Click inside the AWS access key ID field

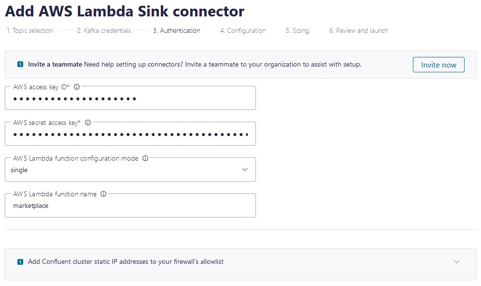pyautogui.click(x=130, y=100)
